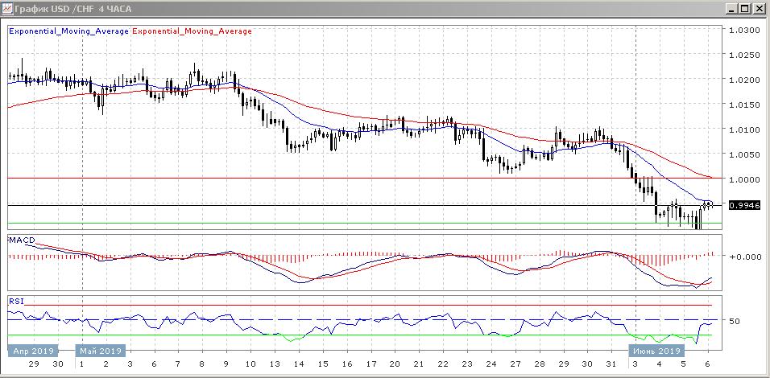
Task: Click the window title График USD/CHF 4 ЧАСА
Action: pos(73,10)
